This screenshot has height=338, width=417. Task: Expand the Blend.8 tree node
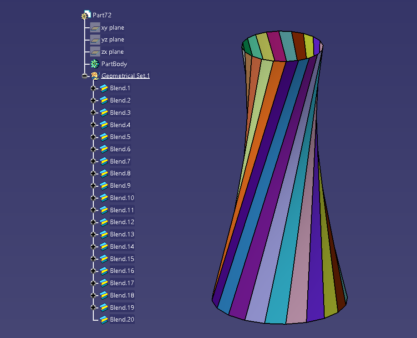[x=93, y=173]
